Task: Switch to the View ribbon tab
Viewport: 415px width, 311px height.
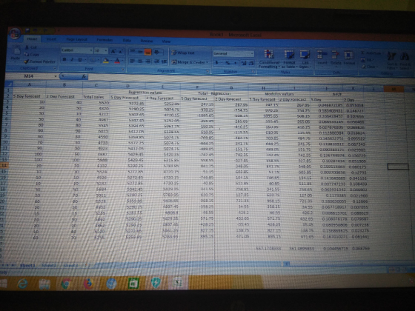Action: point(166,41)
